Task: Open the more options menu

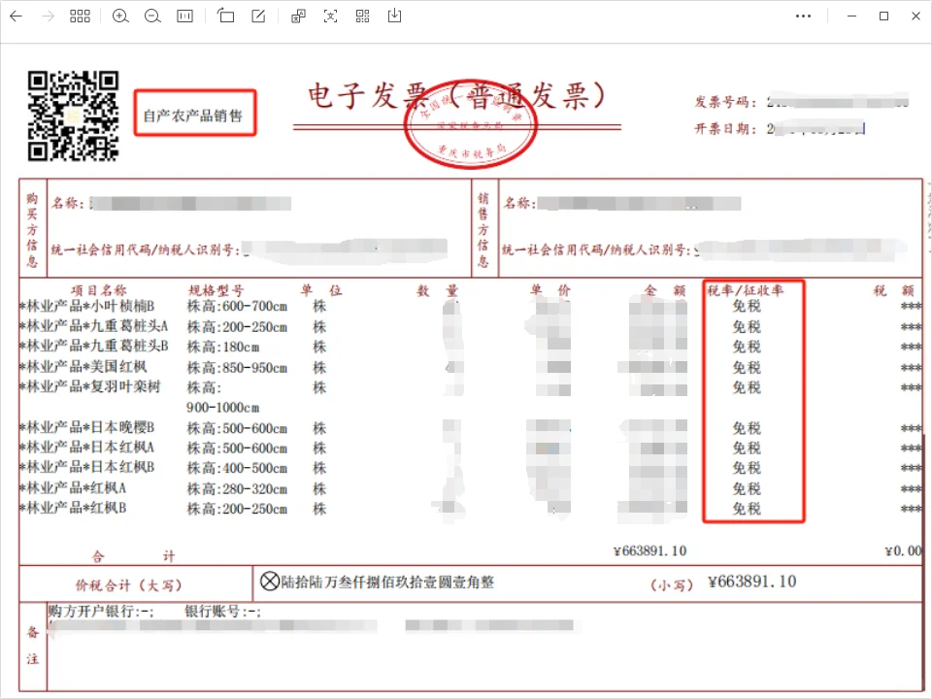Action: click(803, 16)
